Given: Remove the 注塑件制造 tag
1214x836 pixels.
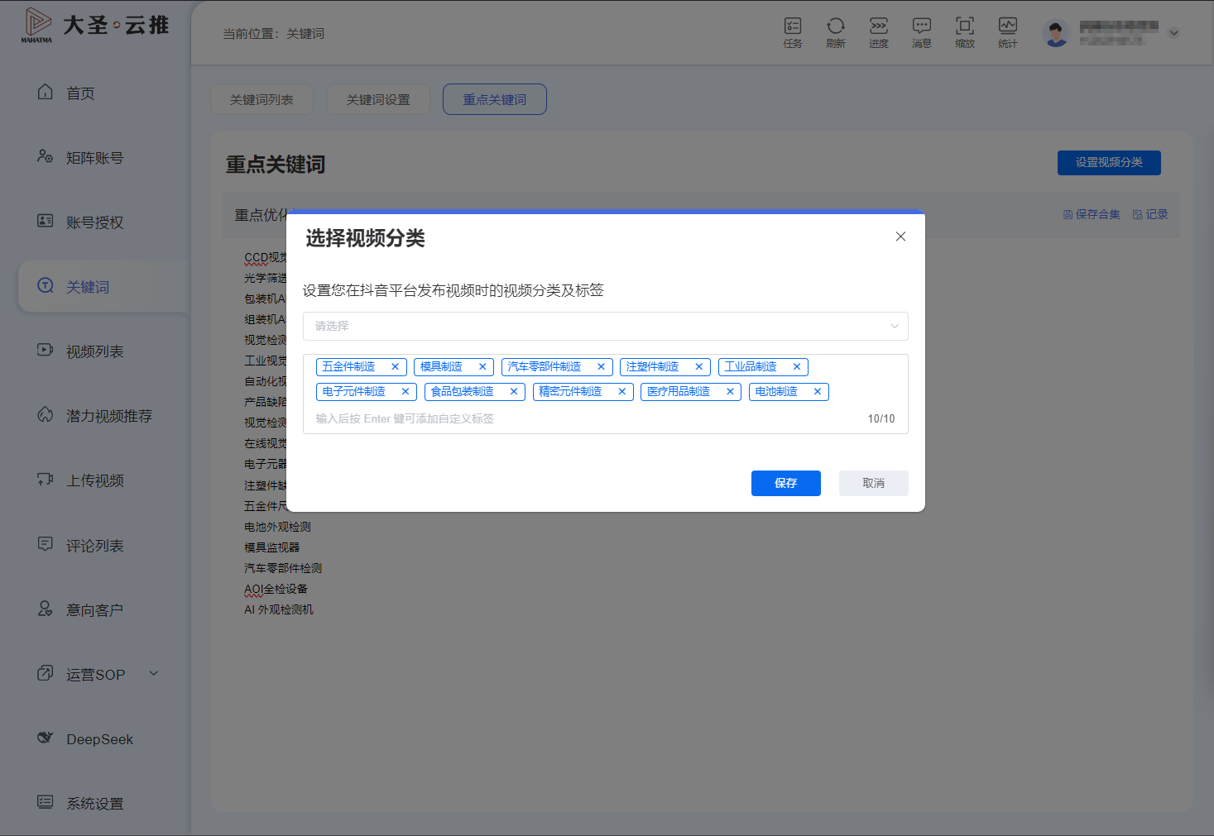Looking at the screenshot, I should (x=698, y=367).
